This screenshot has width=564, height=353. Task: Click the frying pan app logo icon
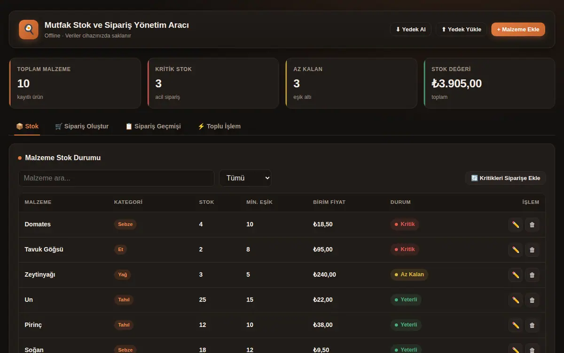click(x=29, y=30)
